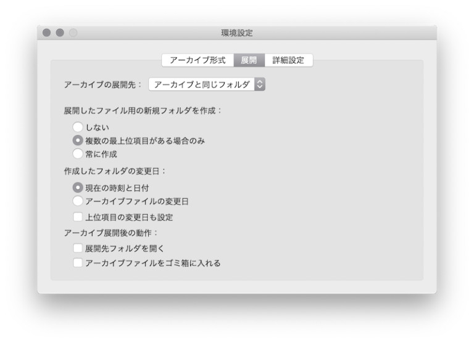The width and height of the screenshot is (474, 343).
Task: Select the しない radio button
Action: 78,127
